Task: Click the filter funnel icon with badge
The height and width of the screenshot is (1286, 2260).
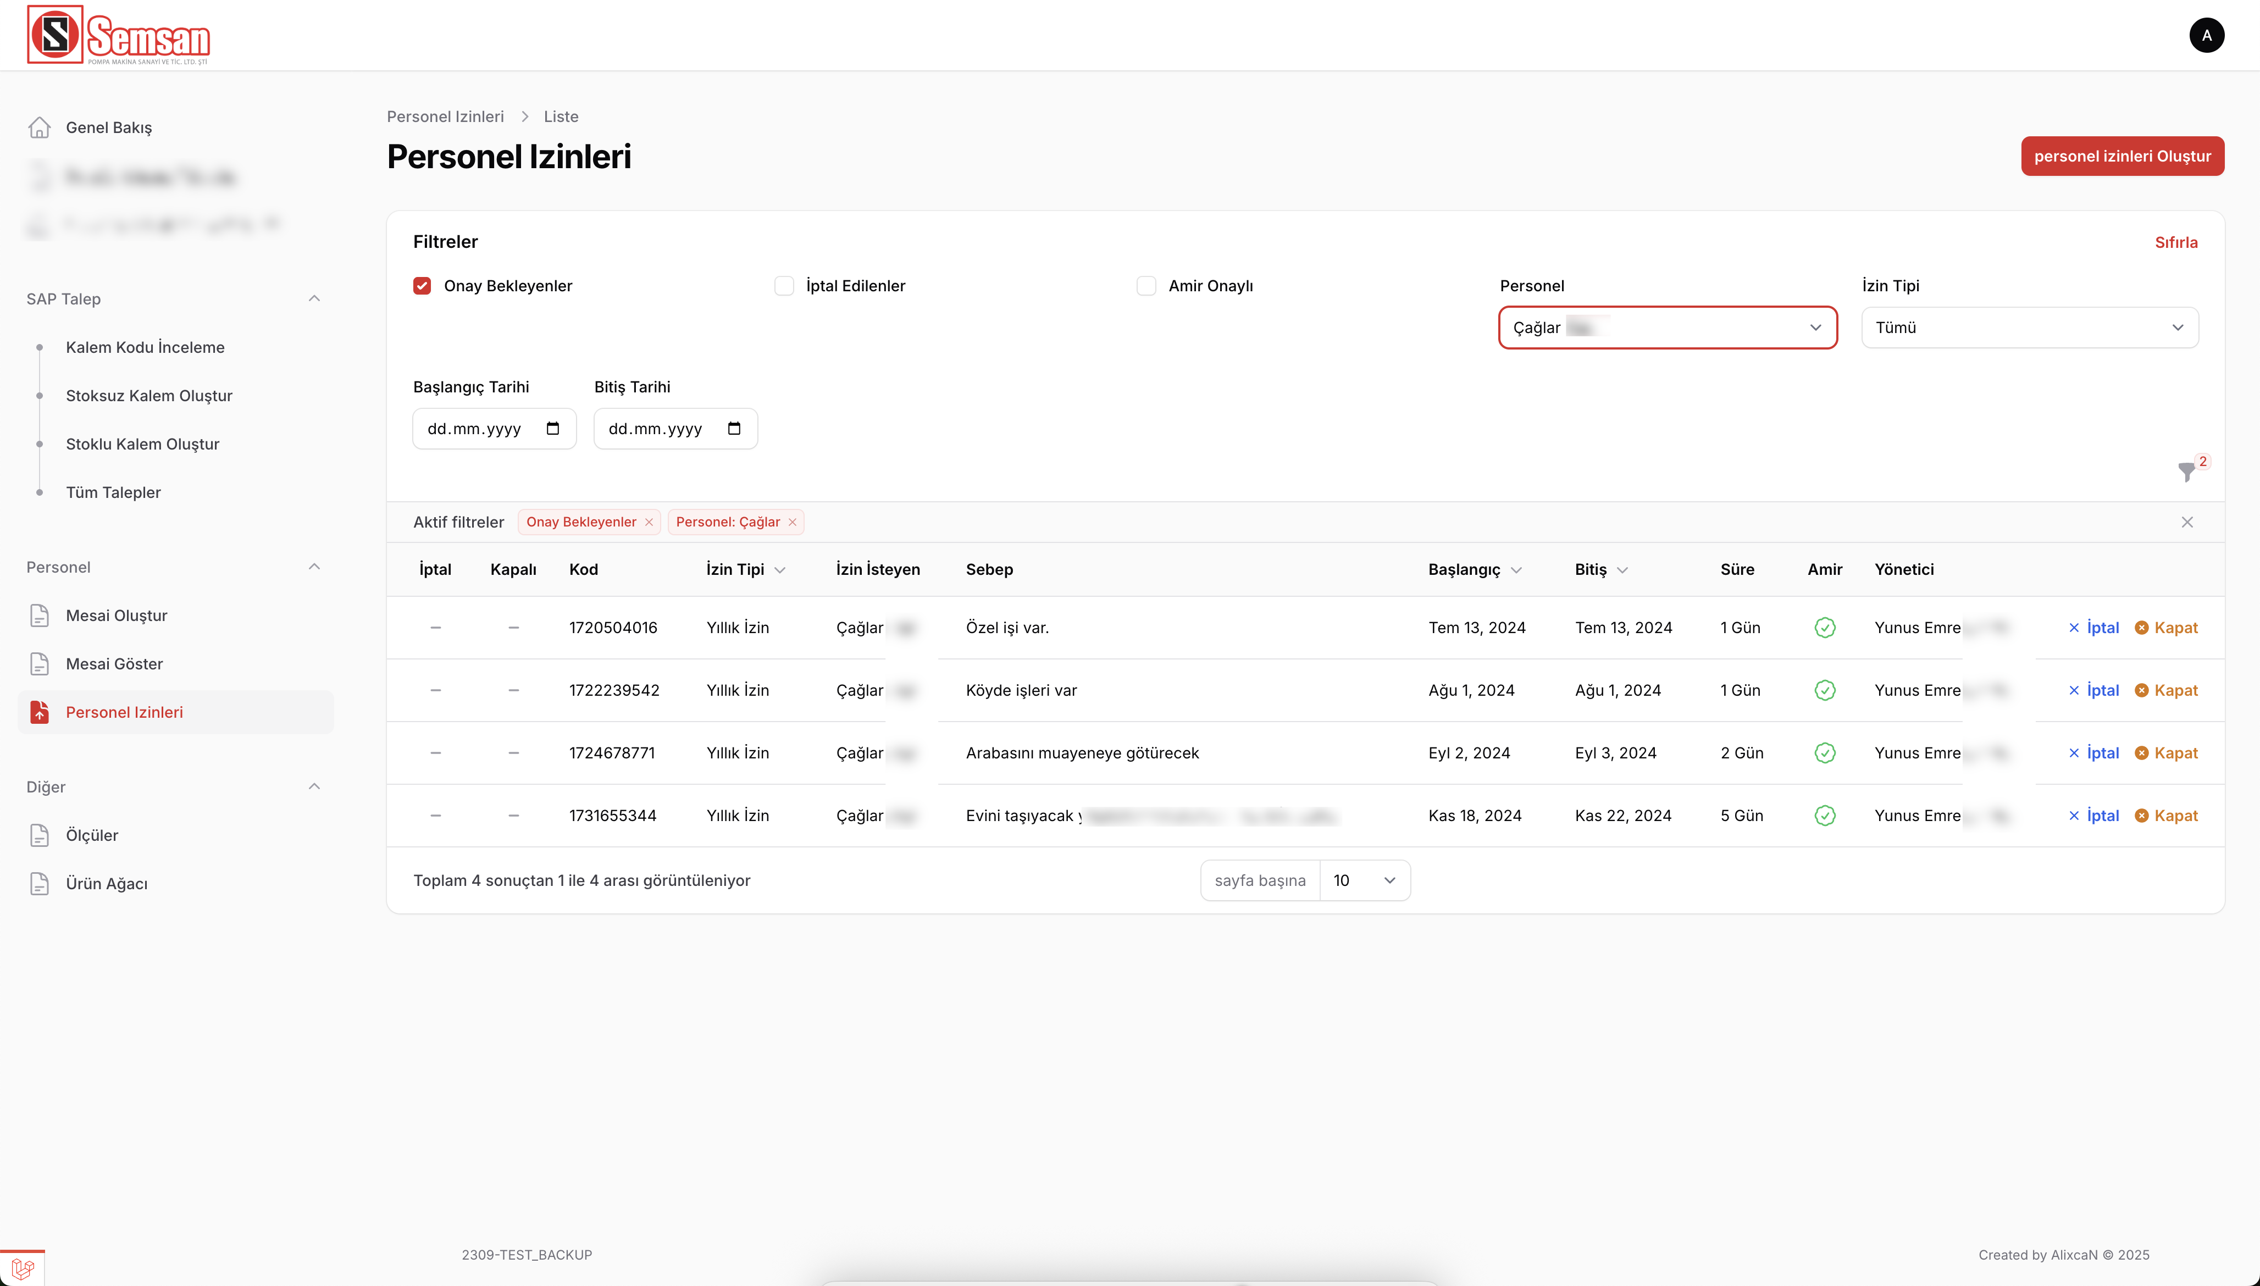Action: (2187, 472)
